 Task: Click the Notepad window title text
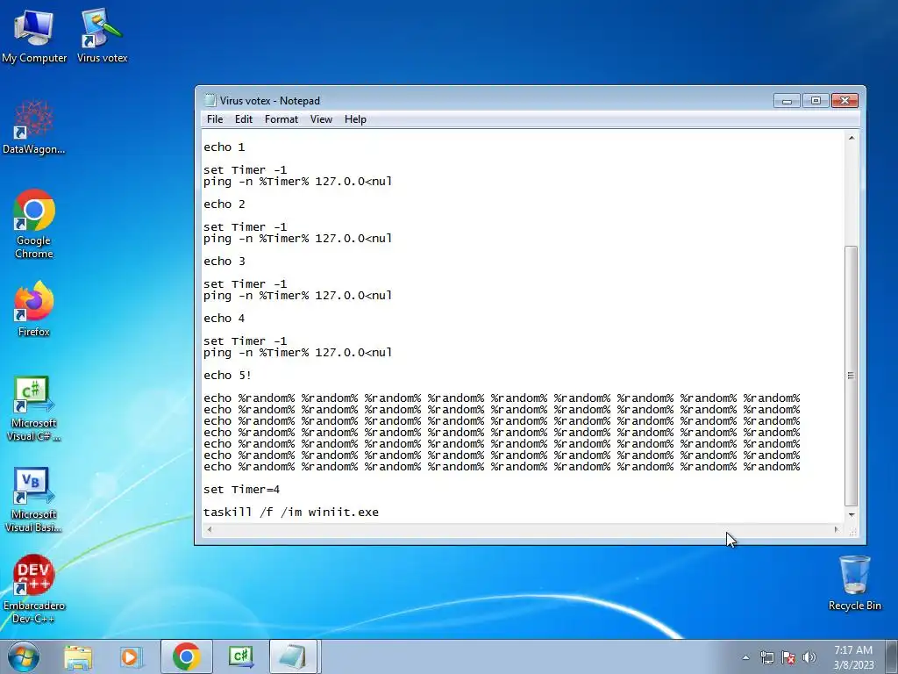[x=270, y=101]
